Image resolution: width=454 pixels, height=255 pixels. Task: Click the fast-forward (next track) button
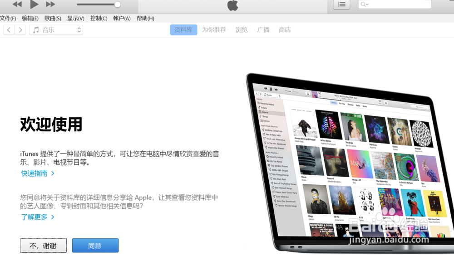coord(50,4)
